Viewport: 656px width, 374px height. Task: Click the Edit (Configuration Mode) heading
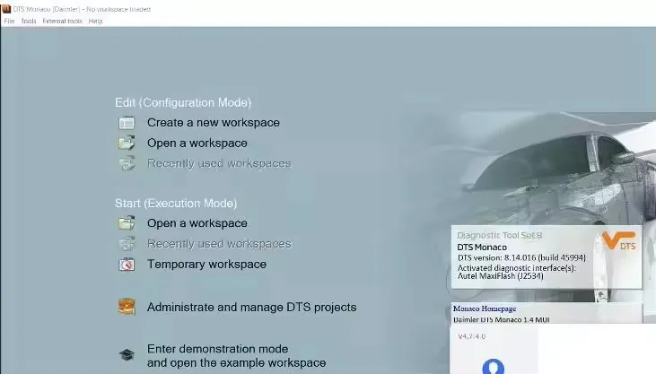coord(183,102)
